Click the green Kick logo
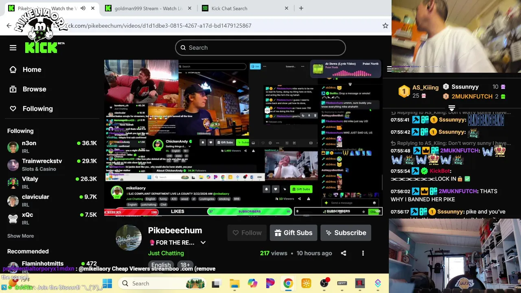 (x=42, y=48)
